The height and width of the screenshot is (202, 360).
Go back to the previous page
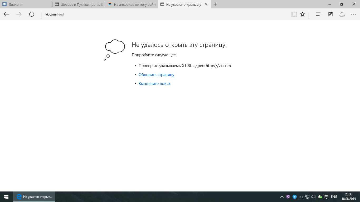[6, 14]
